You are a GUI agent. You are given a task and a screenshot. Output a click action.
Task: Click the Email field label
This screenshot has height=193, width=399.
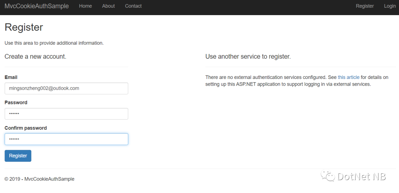(11, 77)
